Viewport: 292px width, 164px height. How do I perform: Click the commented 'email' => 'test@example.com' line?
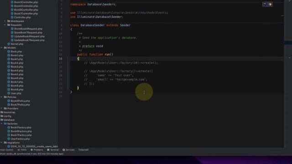click(115, 79)
